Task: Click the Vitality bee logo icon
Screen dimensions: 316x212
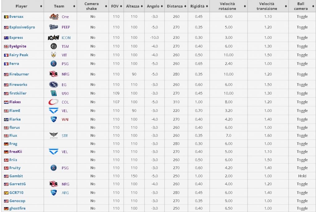Action: 54,55
